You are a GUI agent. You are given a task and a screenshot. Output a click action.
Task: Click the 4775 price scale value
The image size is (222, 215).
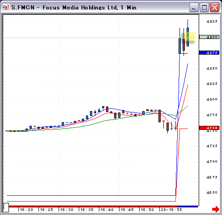click(x=212, y=115)
